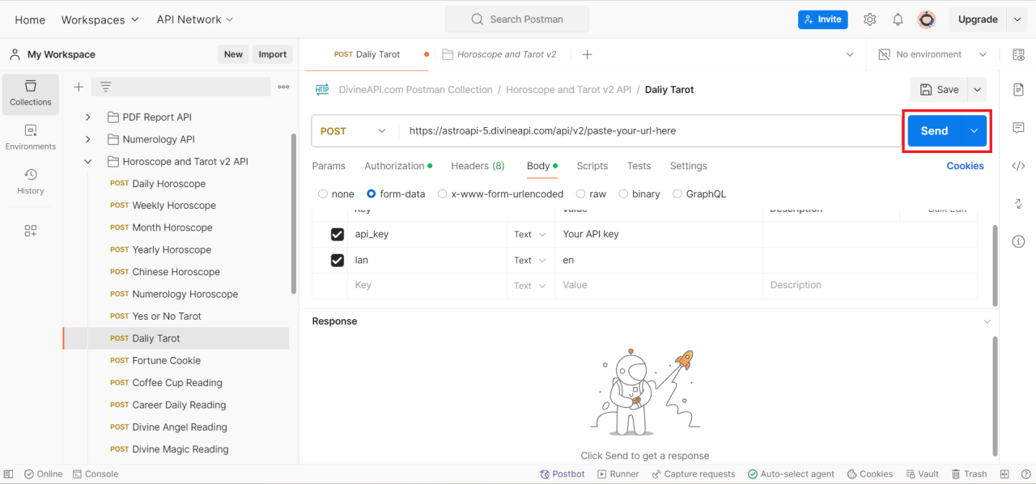Screen dimensions: 1036x484
Task: Open the Horoscope and Tarot v2 tab
Action: [500, 54]
